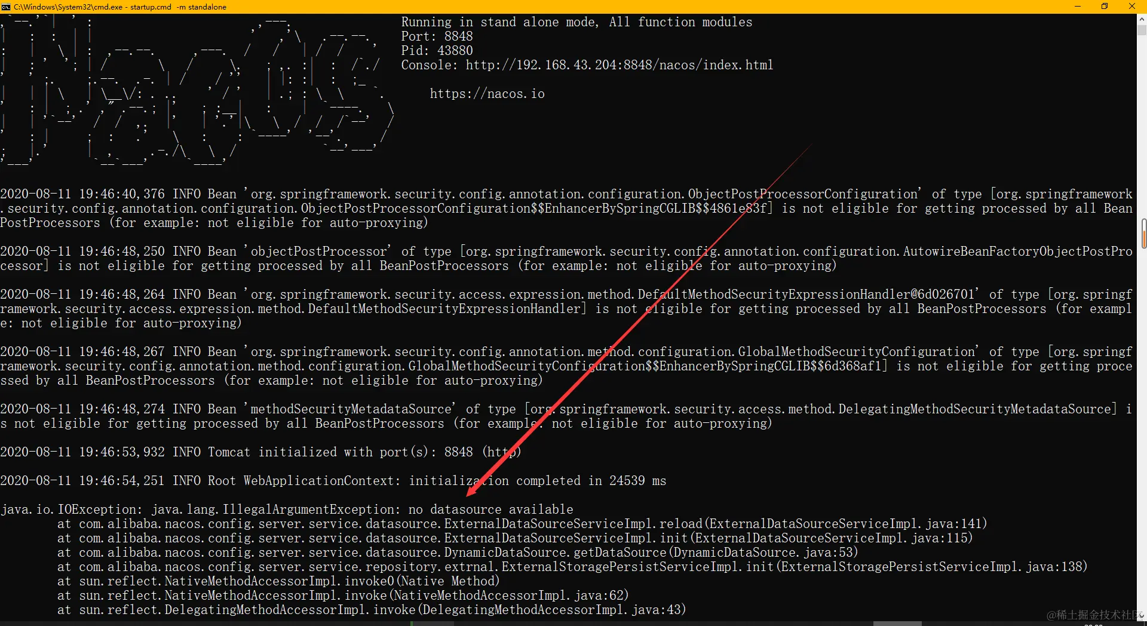Viewport: 1147px width, 626px height.
Task: Click the 'no datasource available' exception line
Action: [287, 510]
